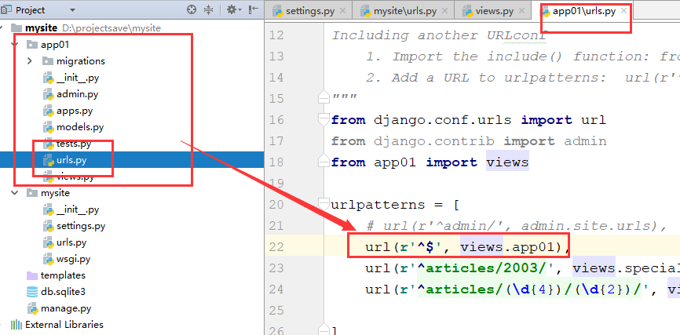This screenshot has width=680, height=335.
Task: Click the commented admin url on line 21
Action: pos(516,226)
